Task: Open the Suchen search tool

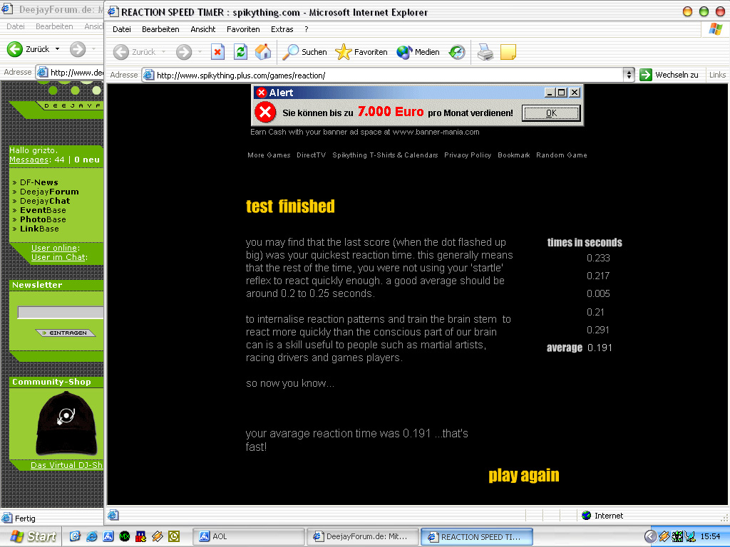Action: [x=305, y=52]
